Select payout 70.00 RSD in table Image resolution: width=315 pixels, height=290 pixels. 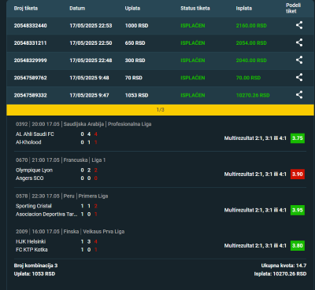[x=248, y=78]
